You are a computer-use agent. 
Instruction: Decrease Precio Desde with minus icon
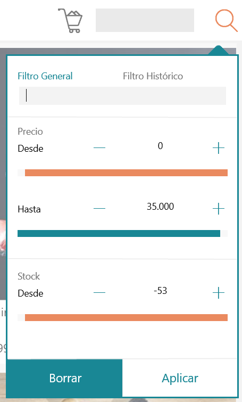coord(99,148)
